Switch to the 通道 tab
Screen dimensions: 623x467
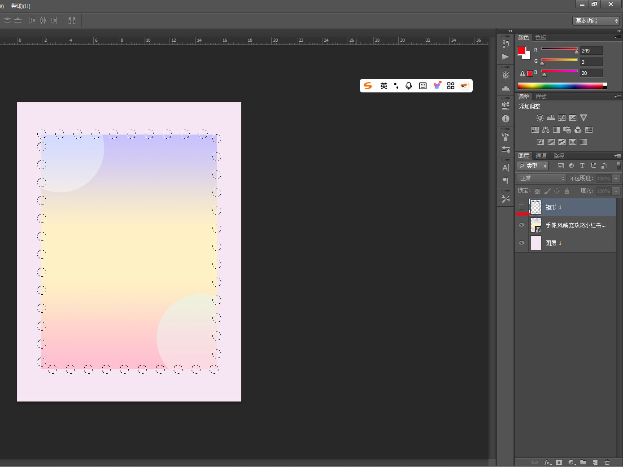coord(541,156)
